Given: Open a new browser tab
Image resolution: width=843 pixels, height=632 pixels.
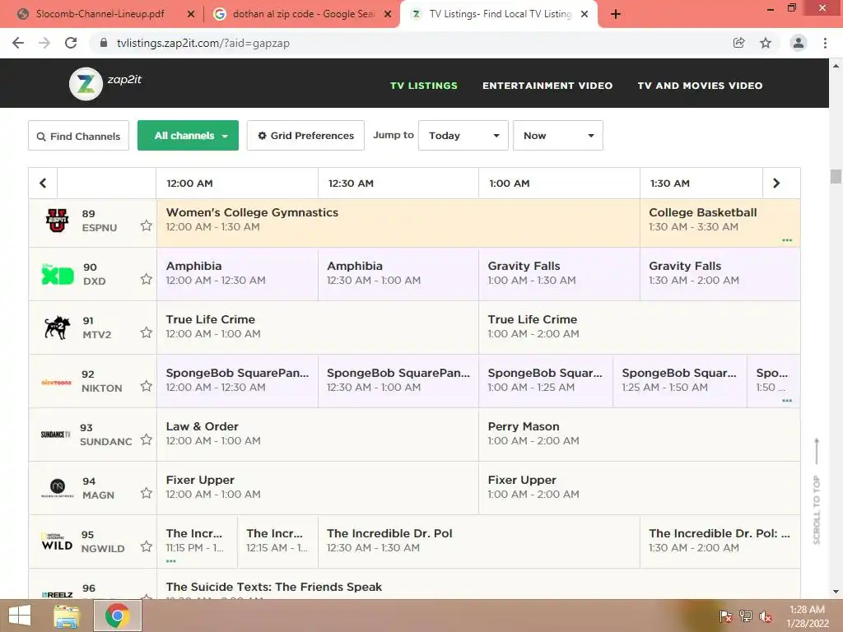Looking at the screenshot, I should tap(616, 15).
